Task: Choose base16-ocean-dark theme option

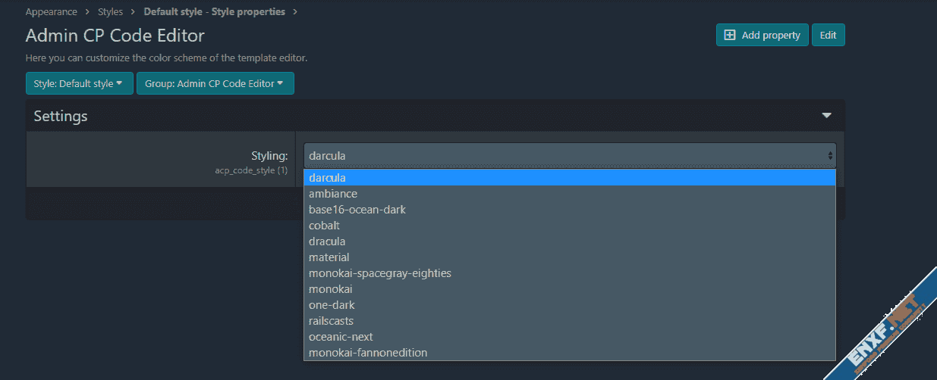Action: tap(357, 210)
